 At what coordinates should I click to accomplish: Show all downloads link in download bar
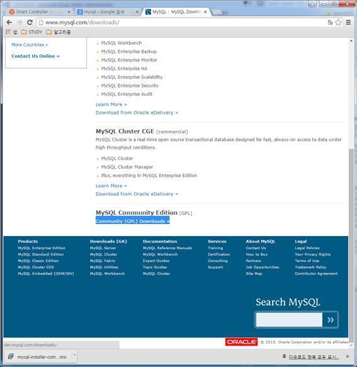click(x=314, y=357)
